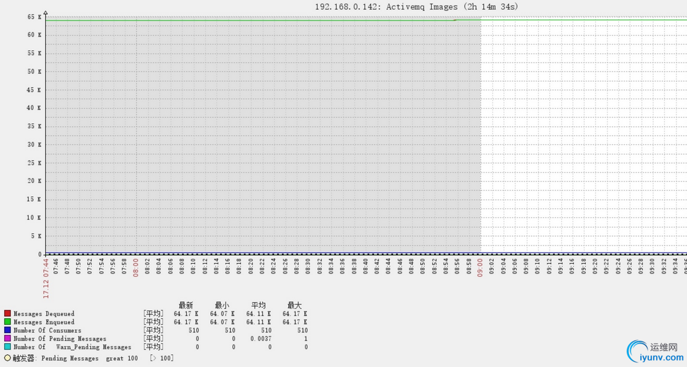Click the 10 K y-axis label
Viewport: 687px width, 367px height.
(34, 217)
